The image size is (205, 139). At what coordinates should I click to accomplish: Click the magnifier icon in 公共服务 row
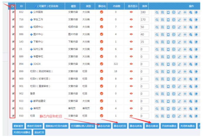157,12
